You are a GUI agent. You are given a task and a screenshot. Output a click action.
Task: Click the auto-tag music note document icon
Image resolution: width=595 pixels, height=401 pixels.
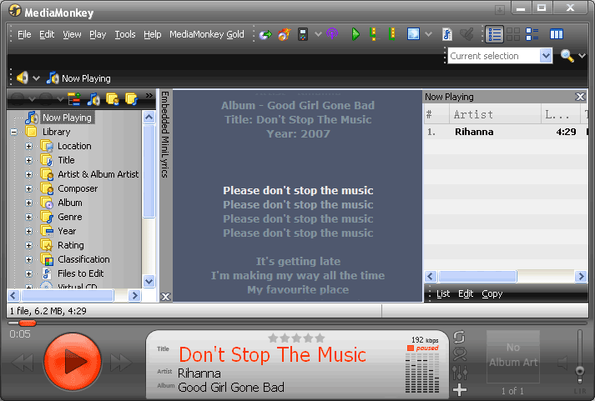point(447,34)
